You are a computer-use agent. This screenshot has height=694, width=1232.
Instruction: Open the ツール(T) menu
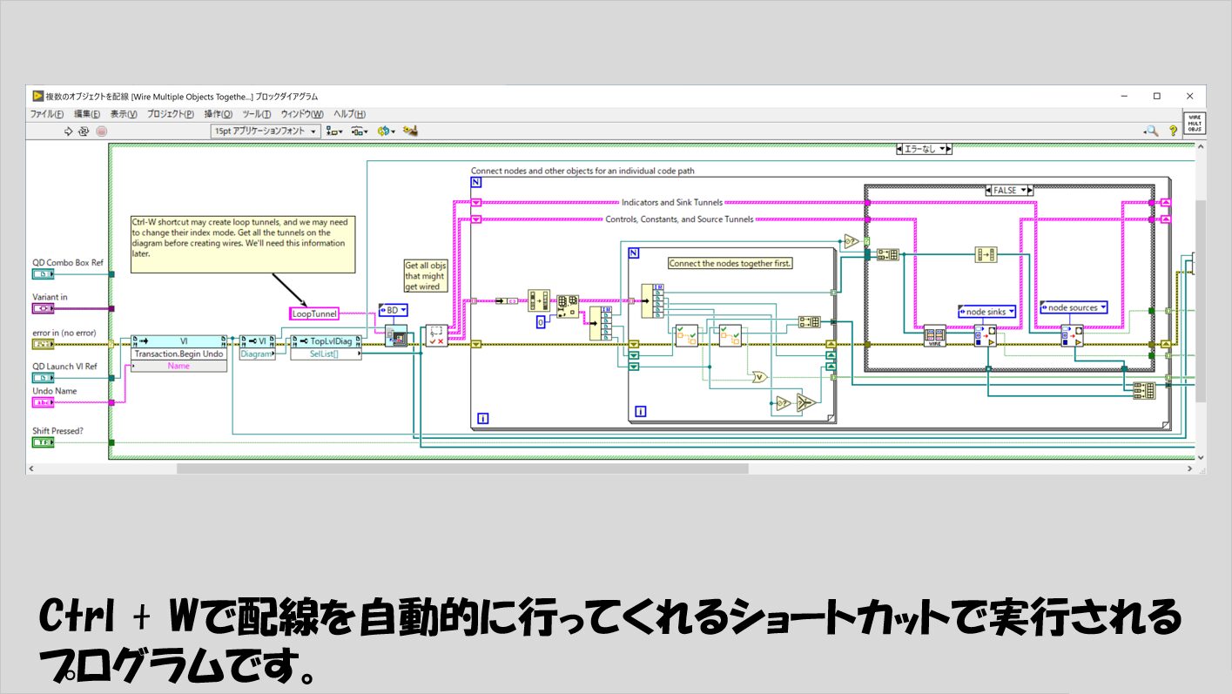[x=257, y=114]
